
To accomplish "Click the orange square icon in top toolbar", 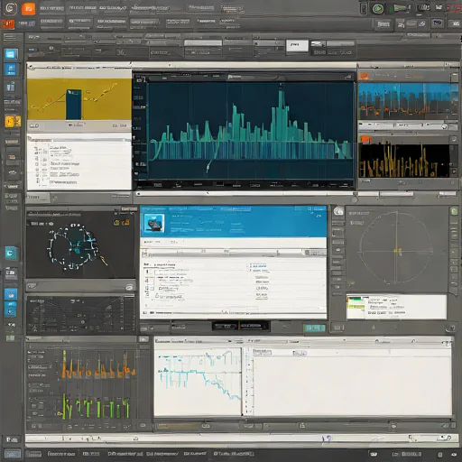I will tap(29, 8).
